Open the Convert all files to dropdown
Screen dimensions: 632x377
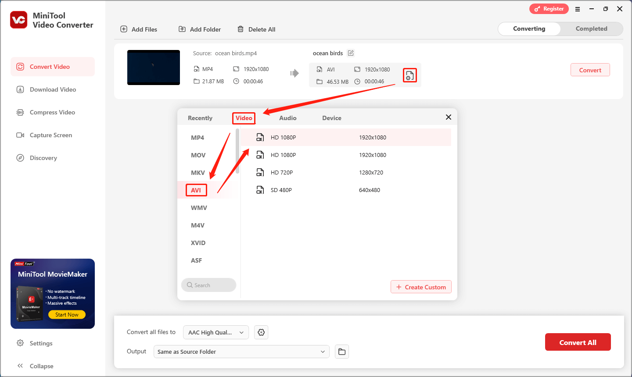click(x=216, y=332)
